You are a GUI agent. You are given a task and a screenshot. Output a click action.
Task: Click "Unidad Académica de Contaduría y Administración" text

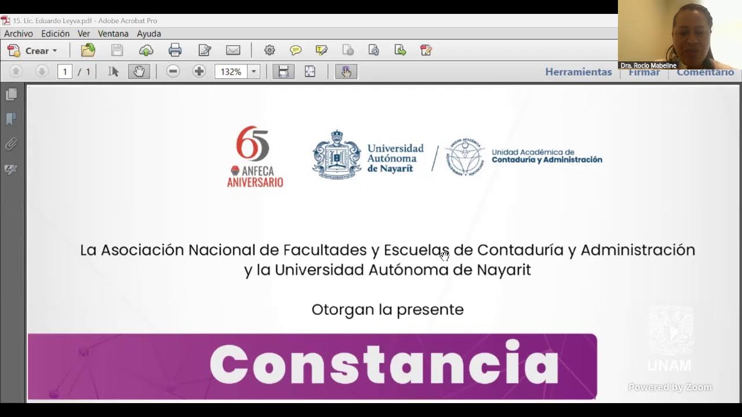tap(547, 156)
